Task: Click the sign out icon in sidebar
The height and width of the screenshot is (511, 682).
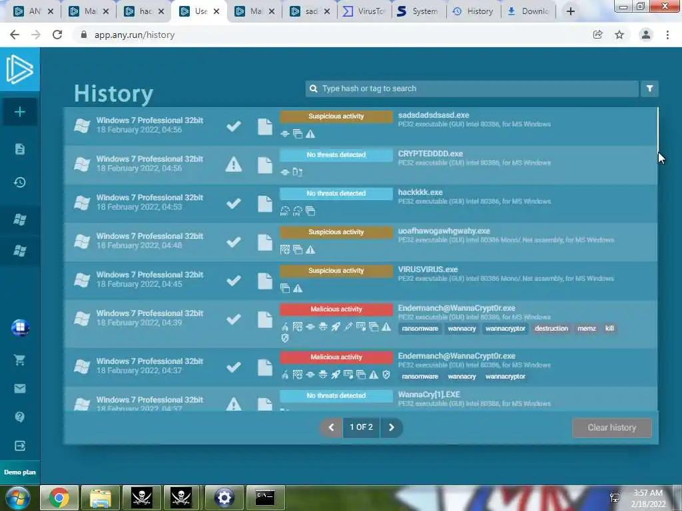Action: click(19, 446)
